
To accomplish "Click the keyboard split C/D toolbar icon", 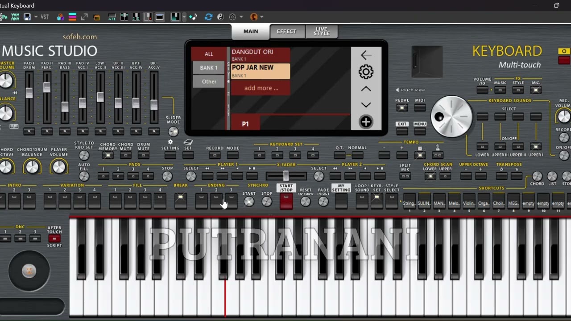I will click(136, 17).
